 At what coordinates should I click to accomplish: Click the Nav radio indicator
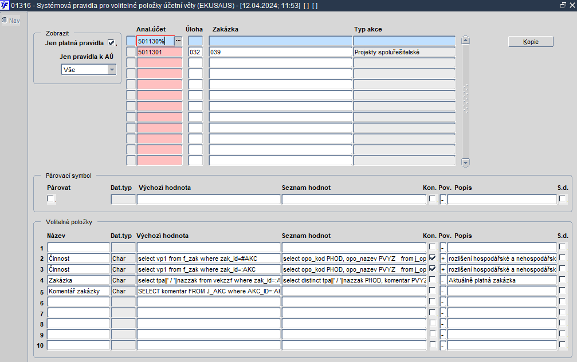(5, 20)
